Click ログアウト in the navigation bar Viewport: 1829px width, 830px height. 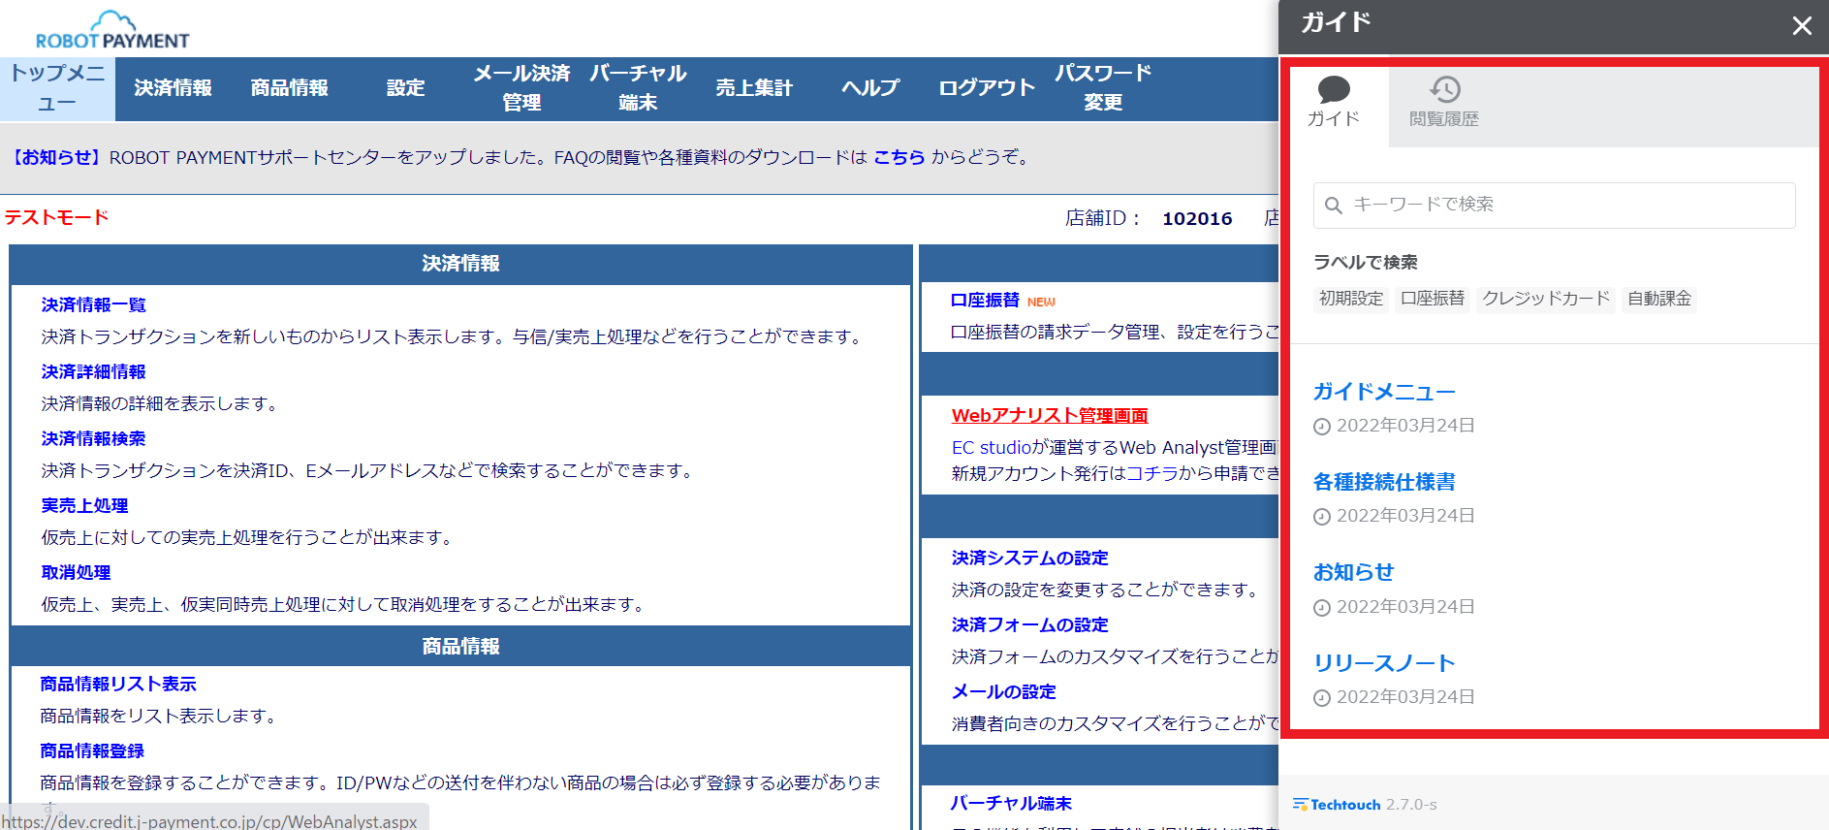click(x=986, y=88)
